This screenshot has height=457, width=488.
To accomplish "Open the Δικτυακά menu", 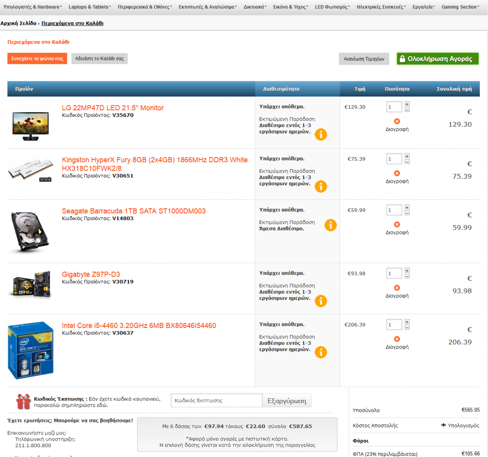I will [255, 7].
